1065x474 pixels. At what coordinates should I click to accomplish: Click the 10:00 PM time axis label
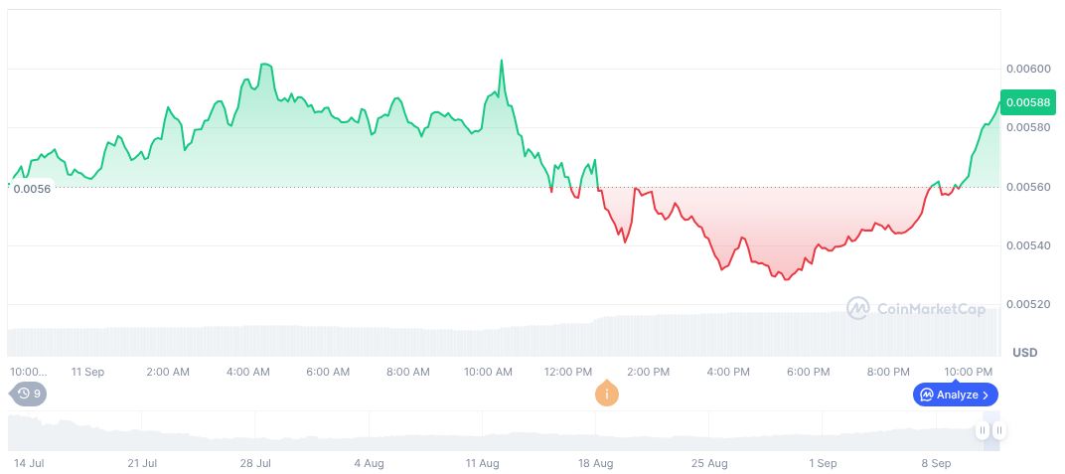click(x=968, y=372)
